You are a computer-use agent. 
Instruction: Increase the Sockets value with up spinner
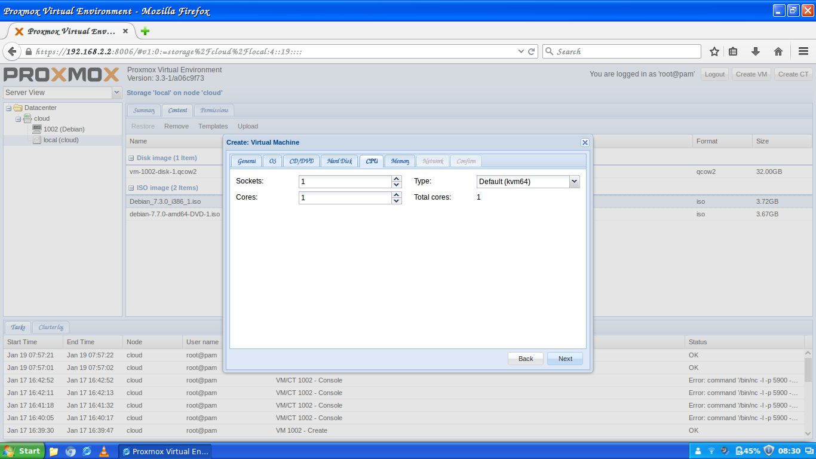397,178
